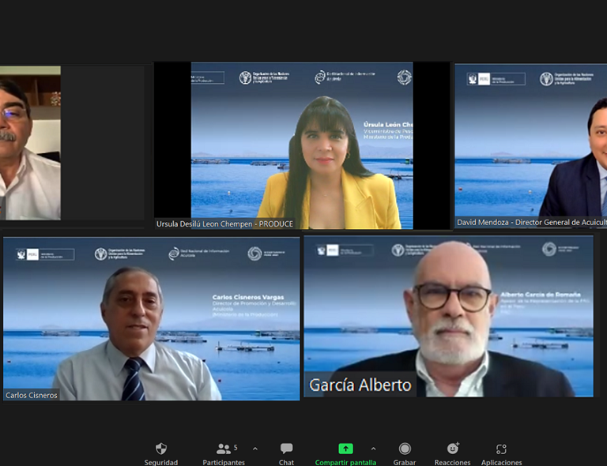Click the Carlos Cisneros name label
The width and height of the screenshot is (607, 466).
point(32,395)
